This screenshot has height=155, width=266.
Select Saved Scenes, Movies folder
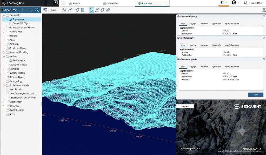coord(21,93)
